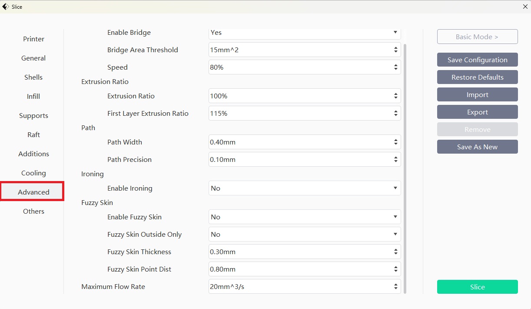Expand the Enable Fuzzy Skin dropdown
This screenshot has width=531, height=309.
(x=304, y=217)
